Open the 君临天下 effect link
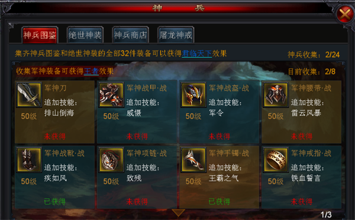This screenshot has height=220, width=355. (196, 54)
